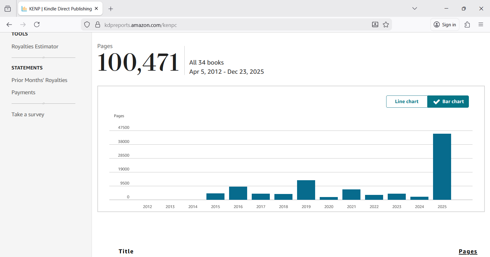Open the Firefox hamburger menu
The width and height of the screenshot is (490, 257).
click(481, 24)
